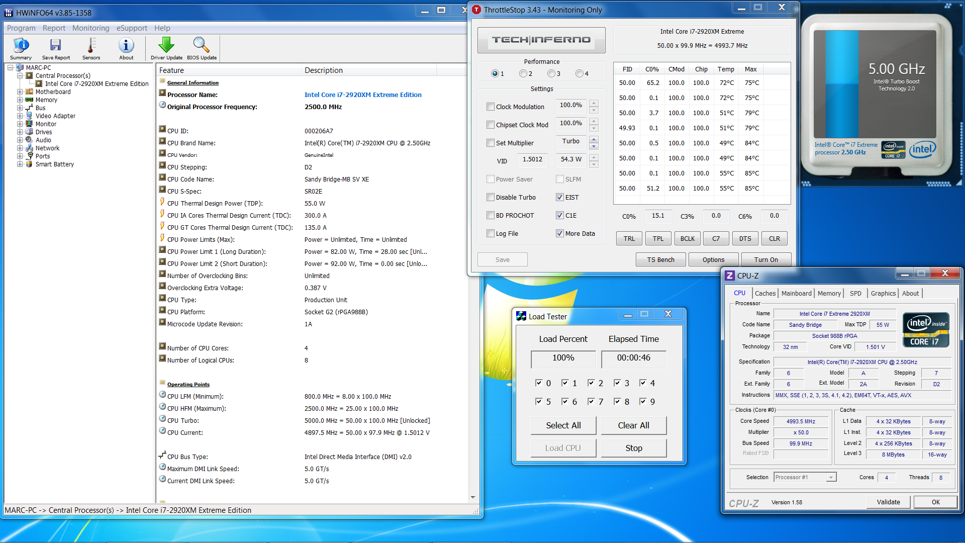
Task: Enable the Chipset Clock Mod checkbox
Action: 491,125
